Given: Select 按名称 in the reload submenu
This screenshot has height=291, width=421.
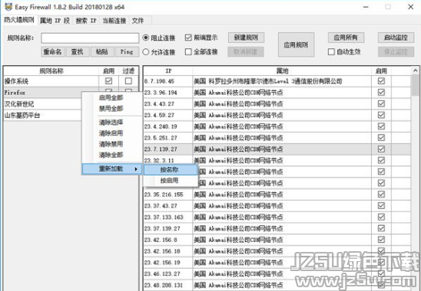Looking at the screenshot, I should (171, 169).
